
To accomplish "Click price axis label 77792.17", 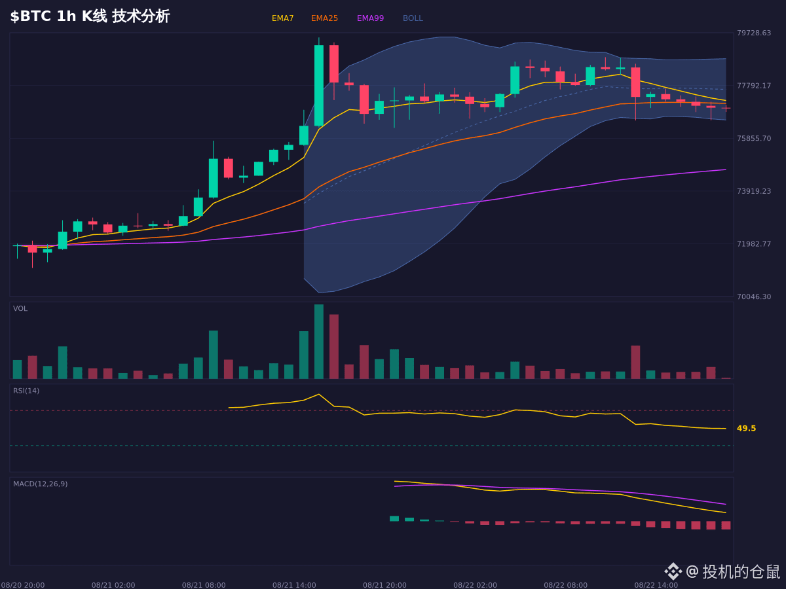I will coord(754,86).
